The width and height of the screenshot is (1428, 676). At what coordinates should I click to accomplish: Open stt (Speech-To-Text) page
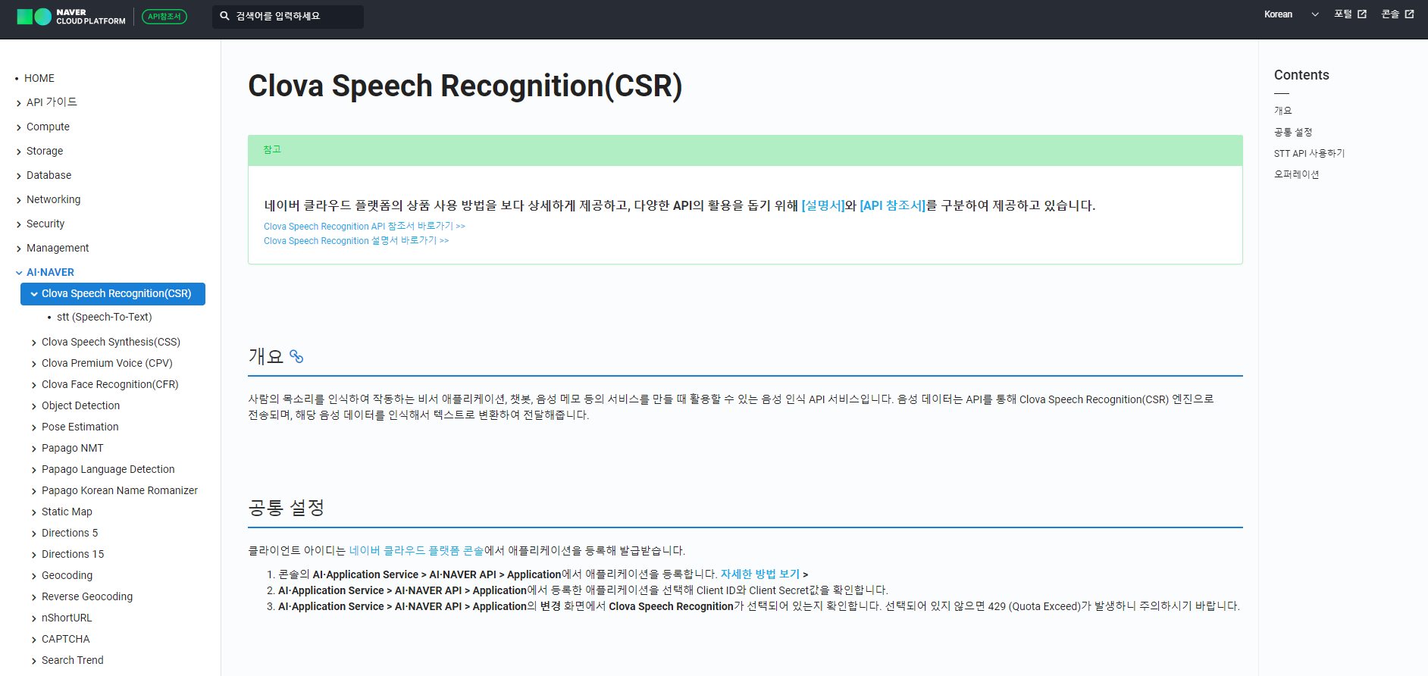[105, 317]
